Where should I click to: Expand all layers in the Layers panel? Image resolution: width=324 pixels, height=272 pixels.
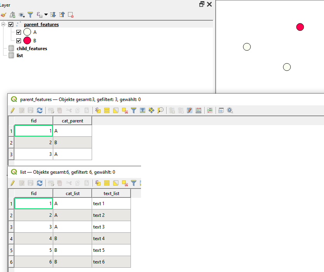(53, 14)
